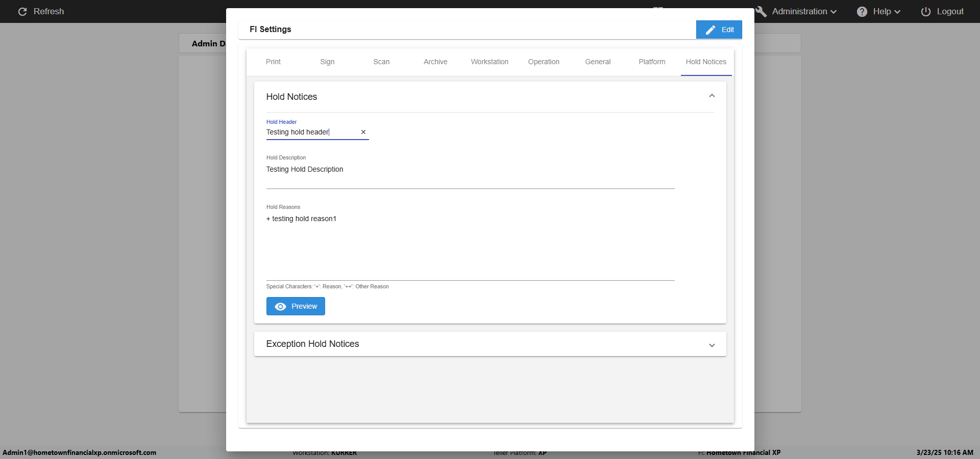
Task: Click inside the Hold Header text field
Action: tap(311, 132)
